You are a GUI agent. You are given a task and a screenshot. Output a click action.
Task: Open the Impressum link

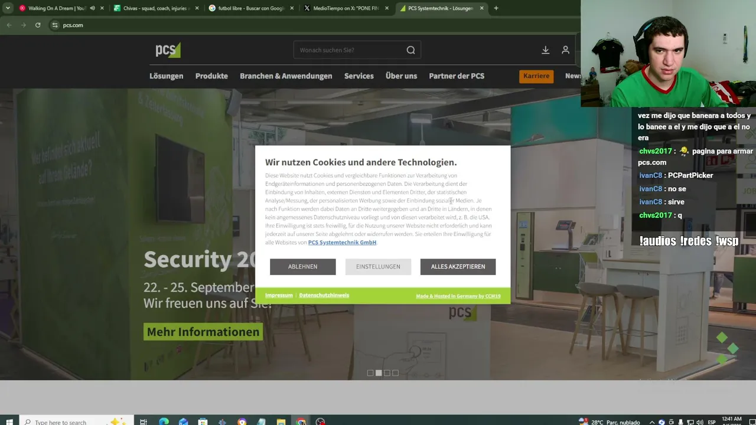click(279, 295)
